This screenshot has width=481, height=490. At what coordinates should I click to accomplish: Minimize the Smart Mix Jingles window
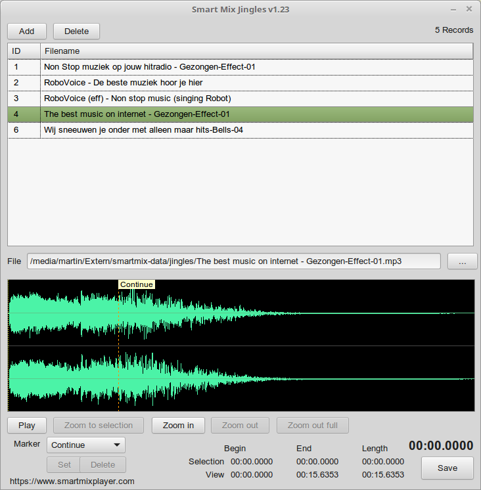(x=453, y=9)
